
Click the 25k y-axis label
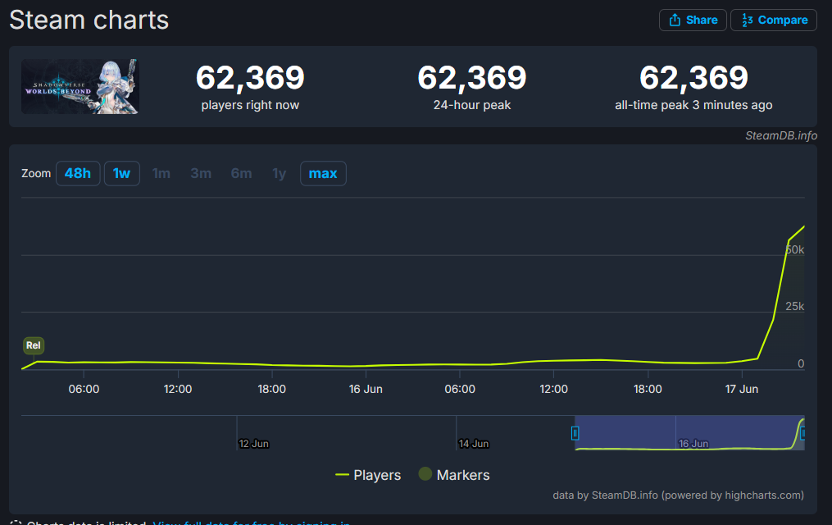coord(795,306)
